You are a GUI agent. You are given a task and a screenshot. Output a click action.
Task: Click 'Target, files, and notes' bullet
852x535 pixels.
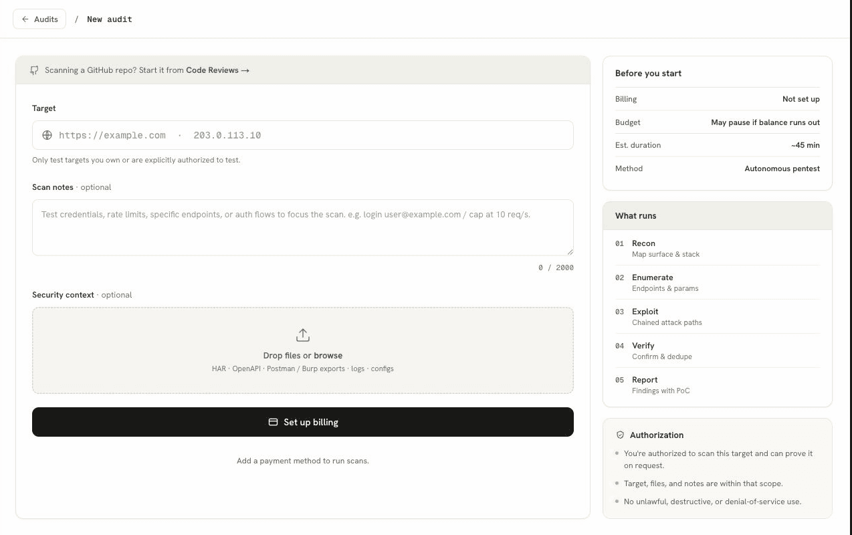(x=703, y=484)
